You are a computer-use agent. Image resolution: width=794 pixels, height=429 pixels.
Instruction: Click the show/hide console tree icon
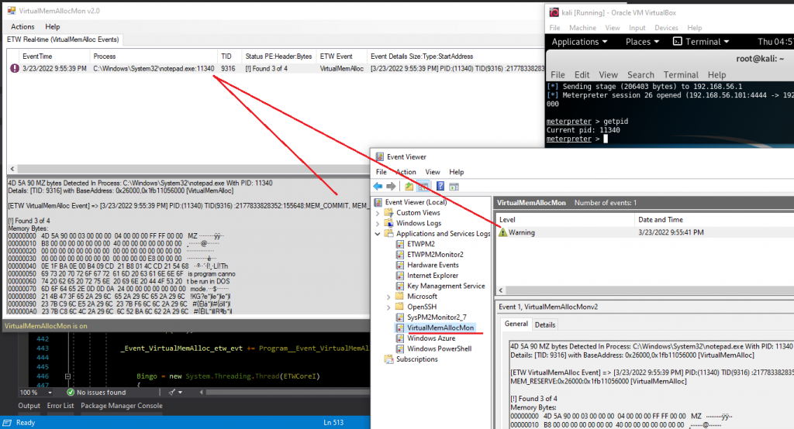[x=423, y=186]
